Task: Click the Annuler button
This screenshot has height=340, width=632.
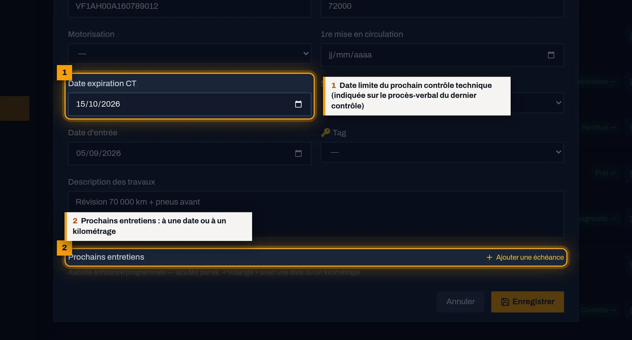Action: tap(461, 302)
